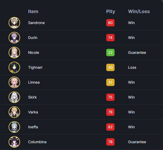
Task: Click the green 22 pity badge
Action: click(x=110, y=53)
